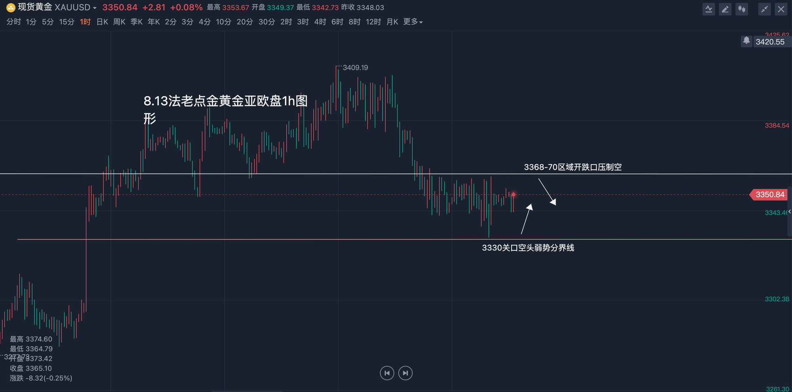Collapse chart from fullscreen view
792x392 pixels.
(764, 9)
